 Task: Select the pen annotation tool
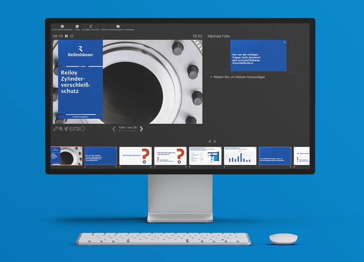click(55, 129)
